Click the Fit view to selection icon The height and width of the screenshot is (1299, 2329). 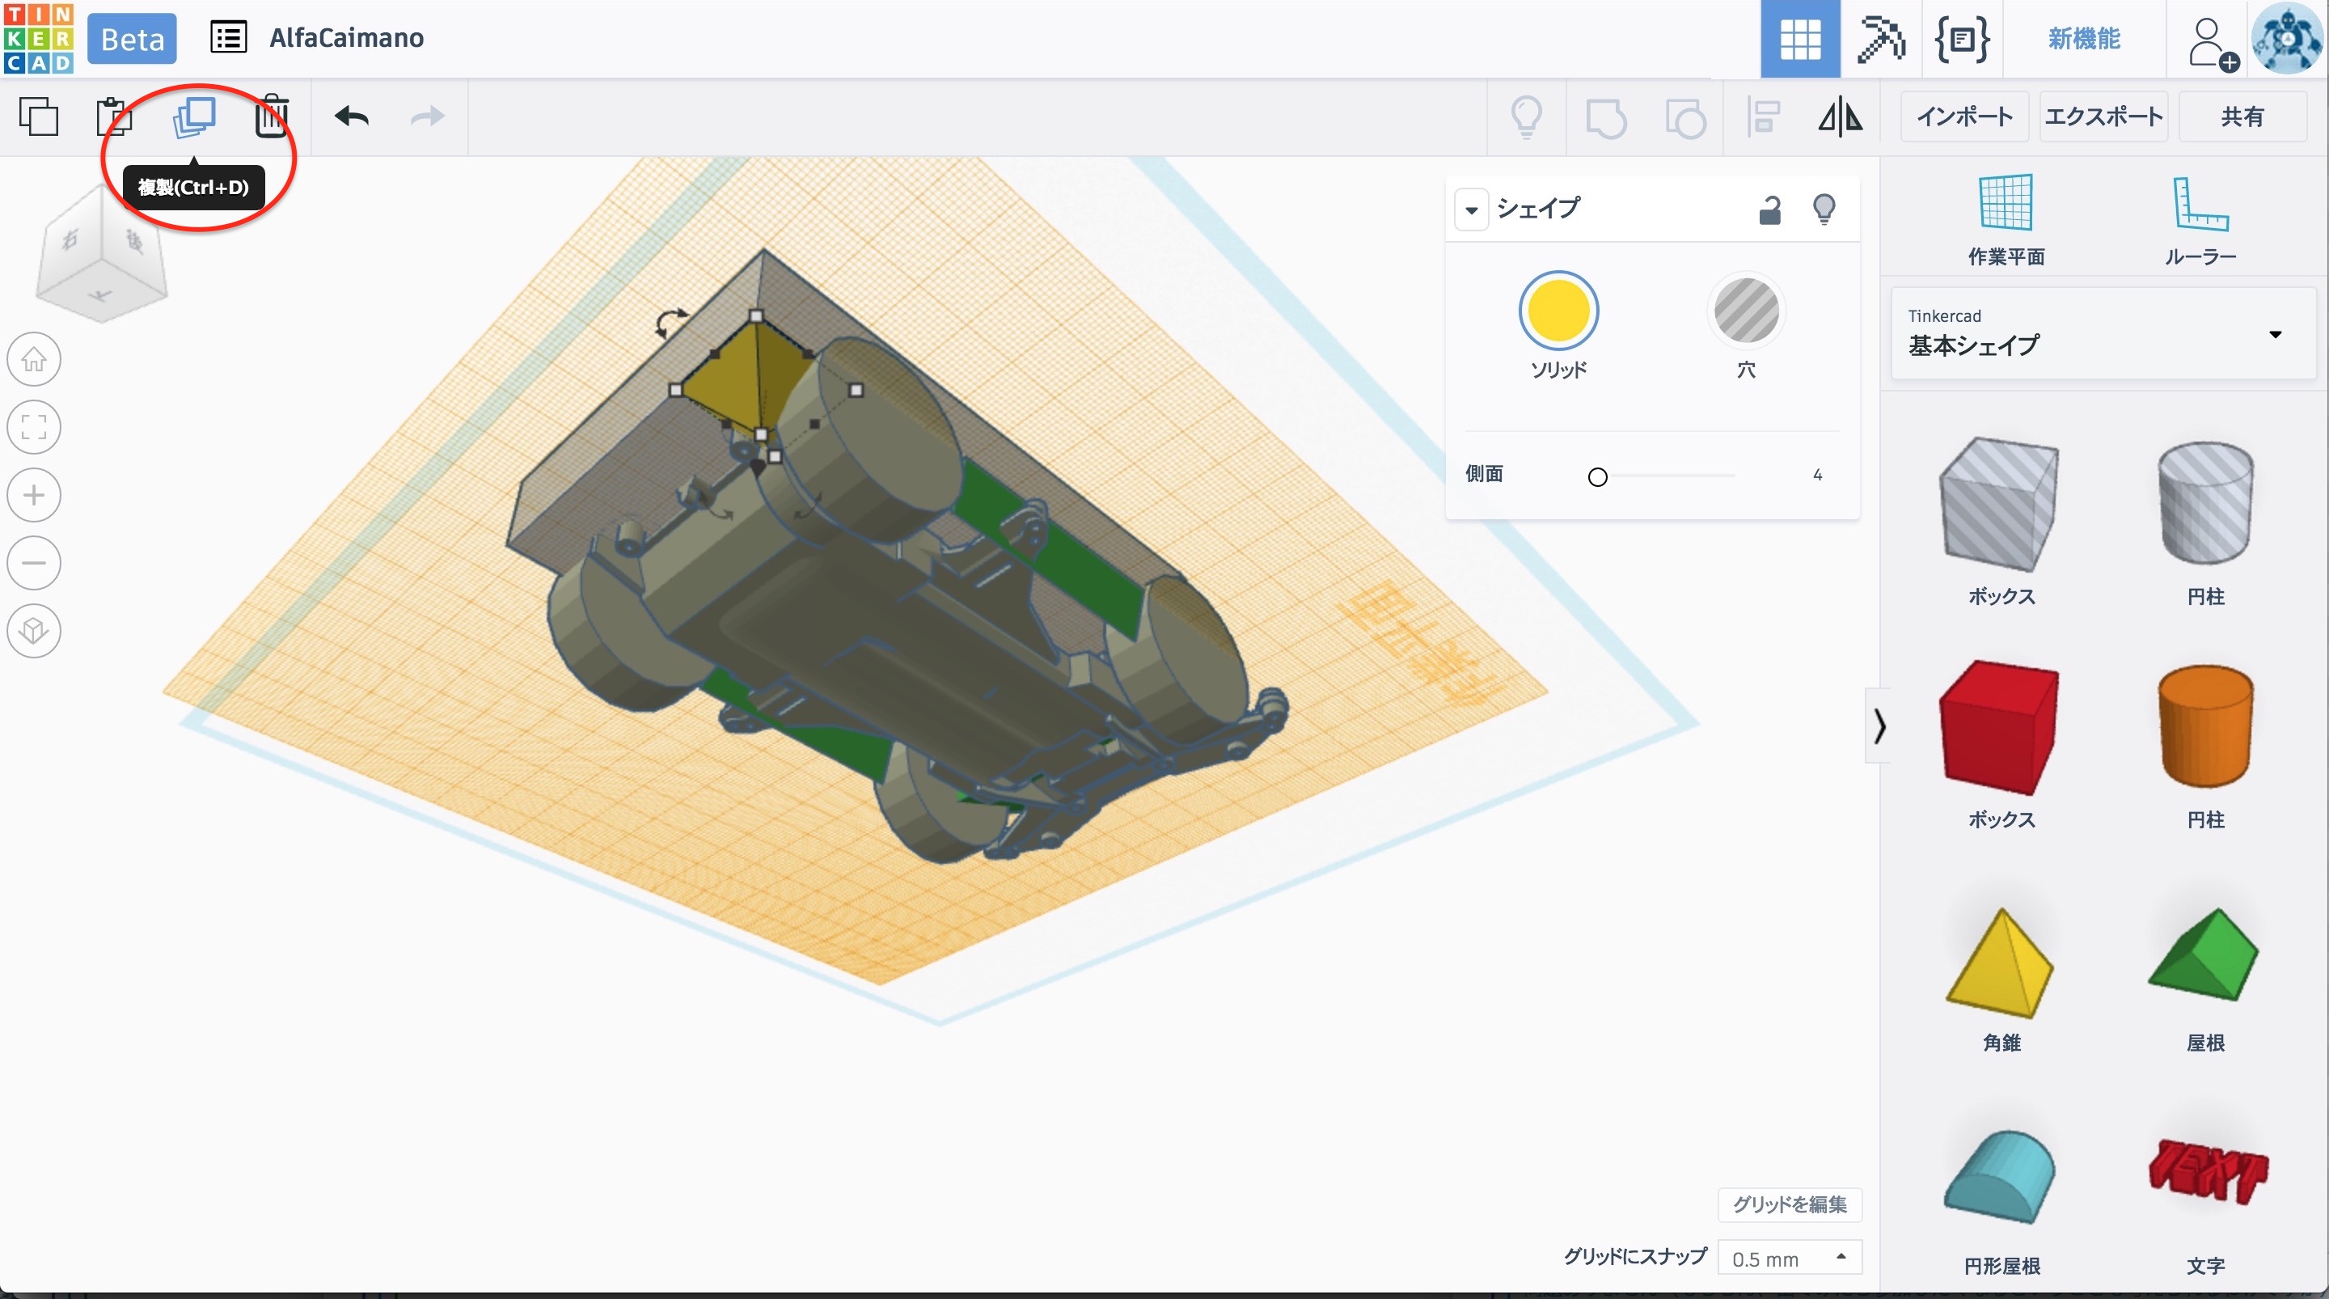pyautogui.click(x=34, y=427)
